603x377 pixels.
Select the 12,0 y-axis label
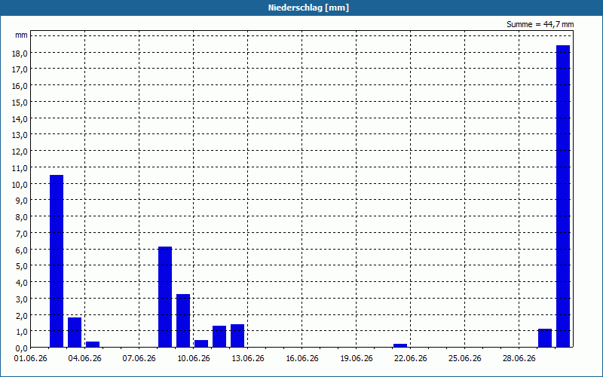click(x=20, y=152)
